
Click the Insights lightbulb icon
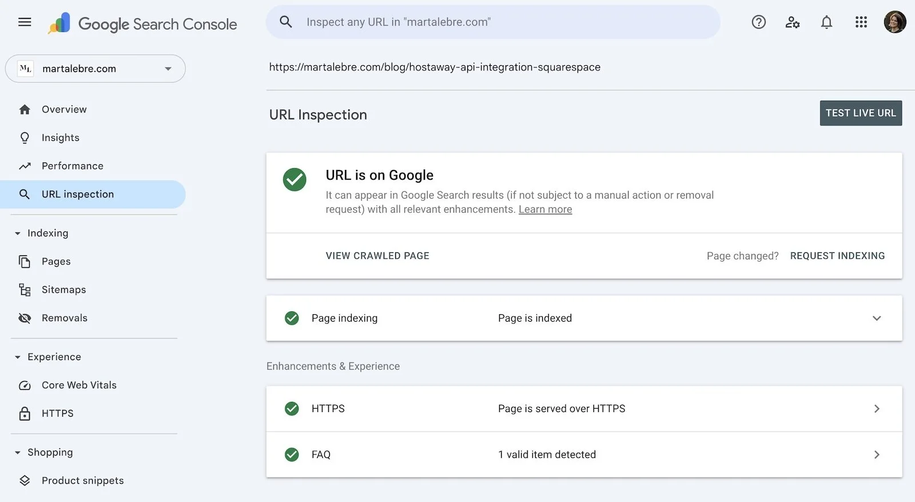click(25, 138)
